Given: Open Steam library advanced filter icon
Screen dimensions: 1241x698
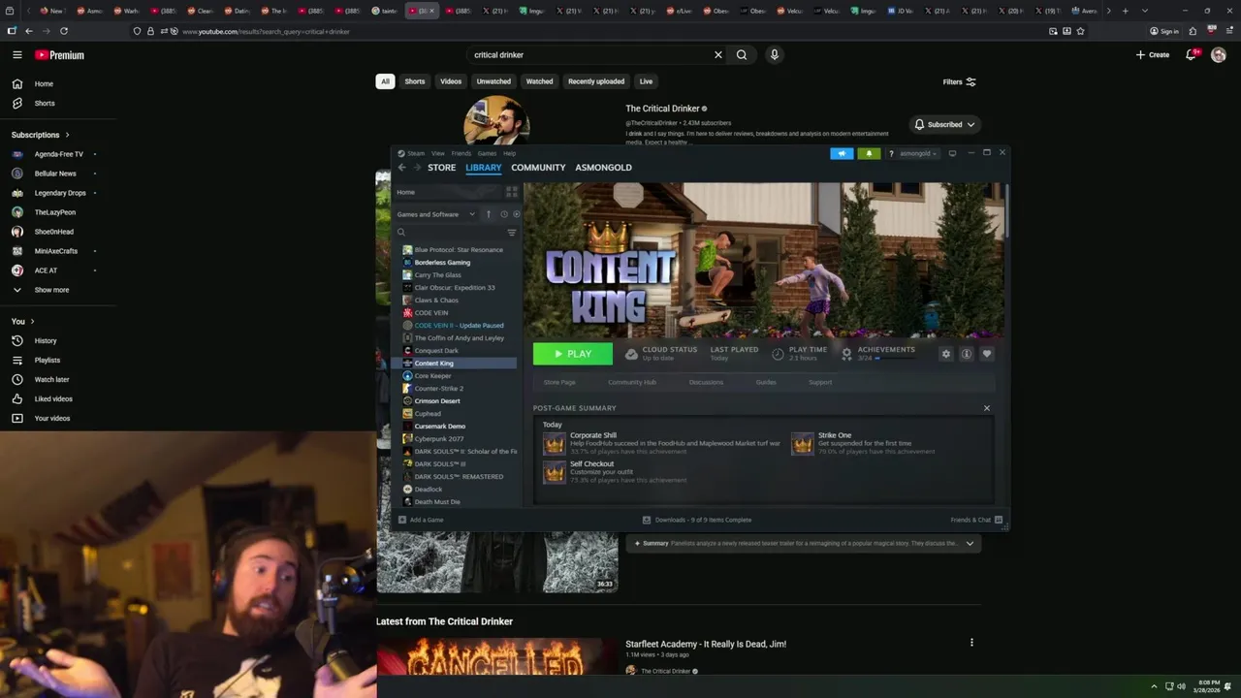Looking at the screenshot, I should (x=512, y=233).
